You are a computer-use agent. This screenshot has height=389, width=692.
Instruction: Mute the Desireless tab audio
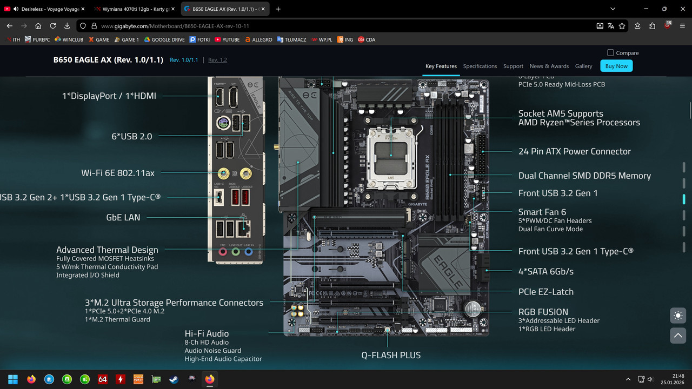tap(16, 9)
